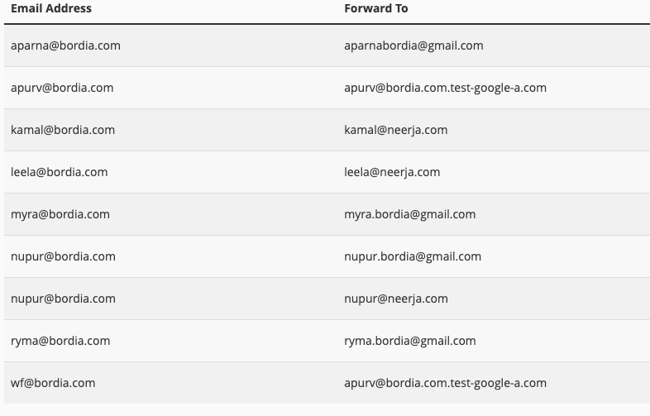Select the aparna@bordia.com email cell

65,45
